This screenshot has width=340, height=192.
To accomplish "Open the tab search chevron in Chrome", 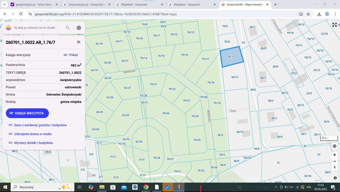I will pyautogui.click(x=4, y=4).
